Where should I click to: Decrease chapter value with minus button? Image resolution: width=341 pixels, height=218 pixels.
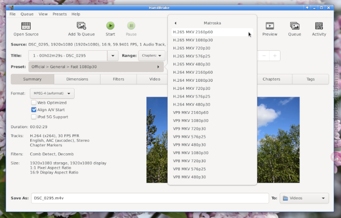(x=264, y=56)
